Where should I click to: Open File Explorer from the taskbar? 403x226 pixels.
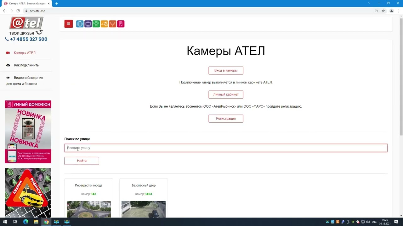point(36,222)
